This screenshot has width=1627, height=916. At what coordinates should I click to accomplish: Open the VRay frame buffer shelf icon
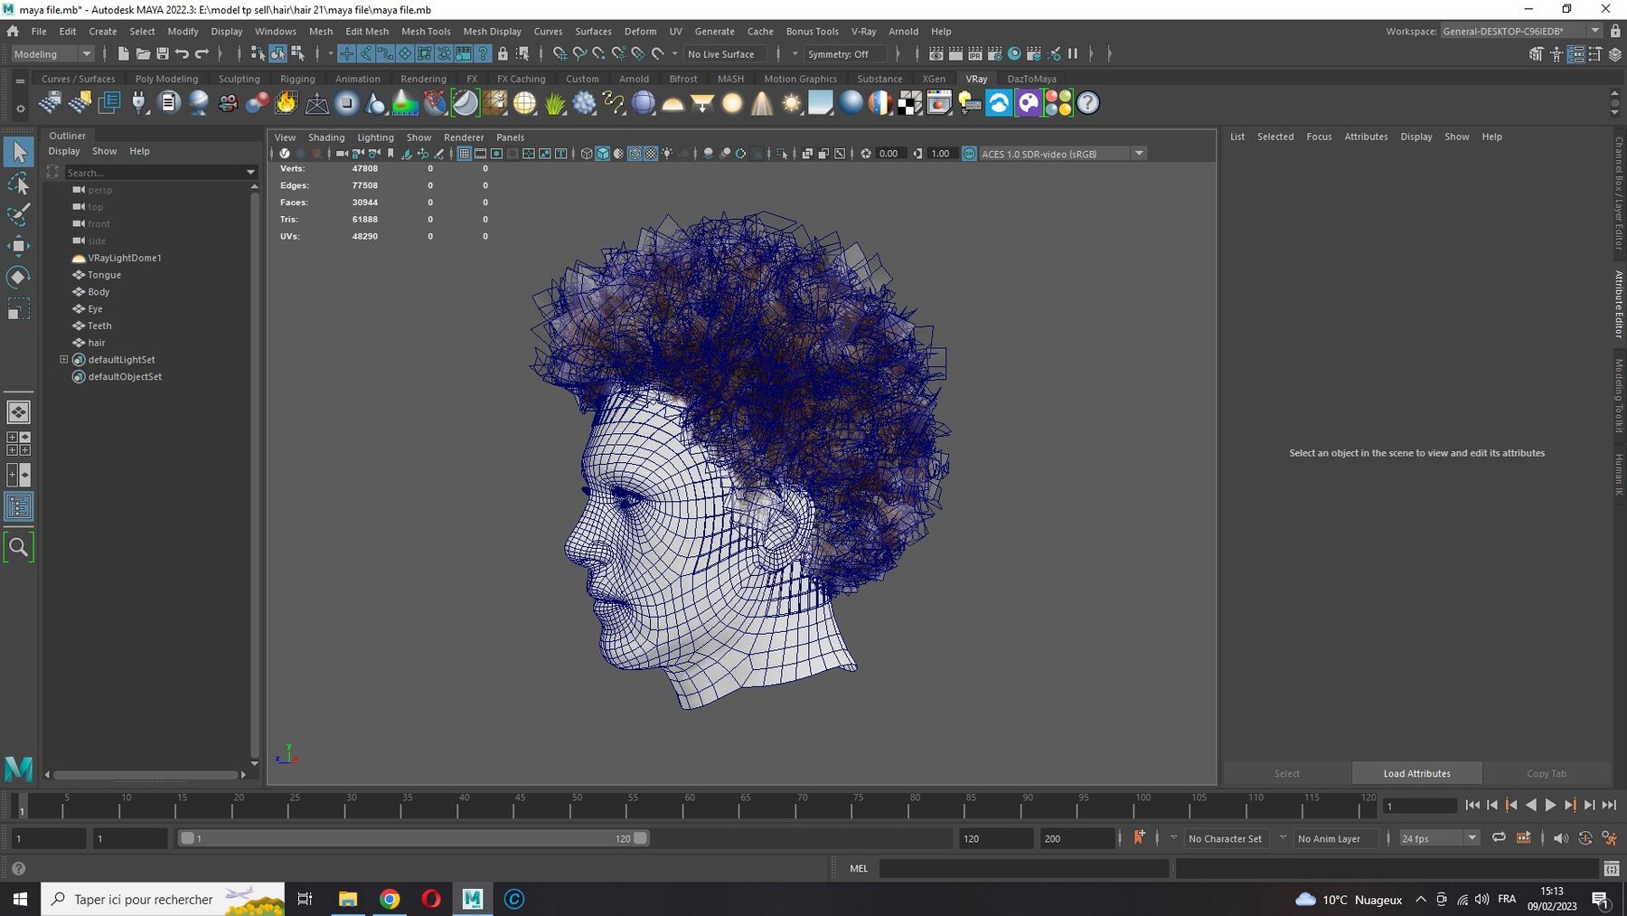pos(939,103)
